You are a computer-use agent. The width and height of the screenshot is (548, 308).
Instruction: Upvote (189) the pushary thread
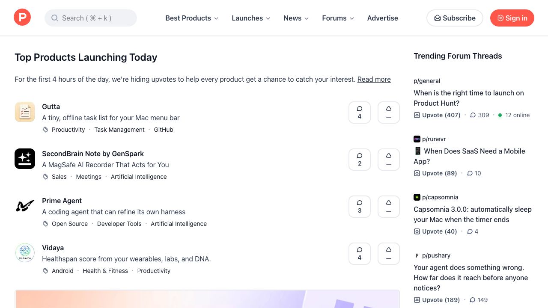coord(437,300)
